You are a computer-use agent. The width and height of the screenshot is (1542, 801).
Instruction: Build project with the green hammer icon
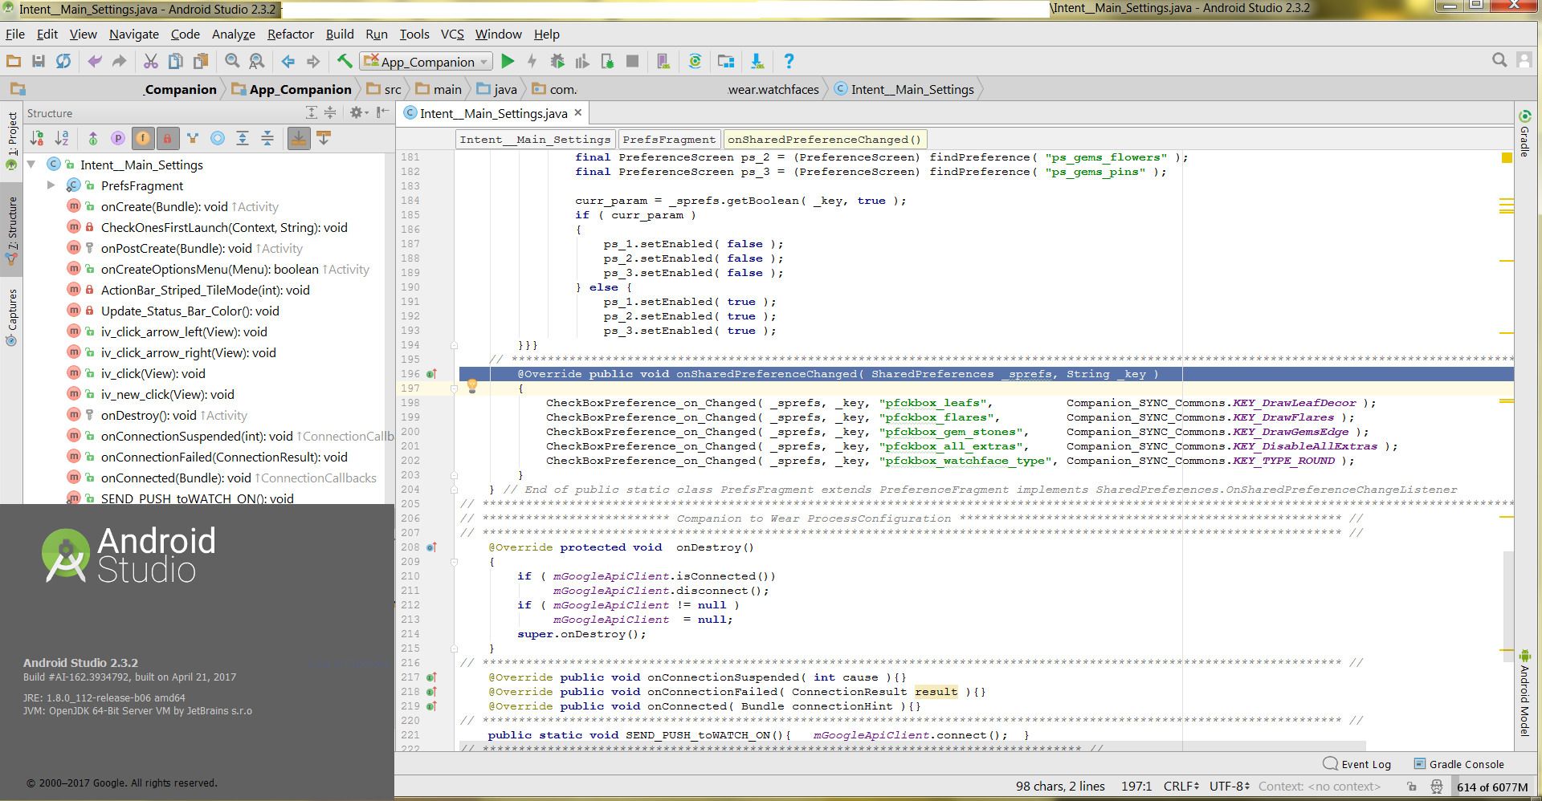[x=345, y=61]
